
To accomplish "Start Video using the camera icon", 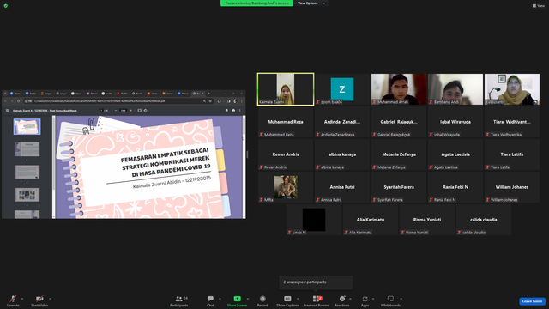I will click(x=39, y=300).
